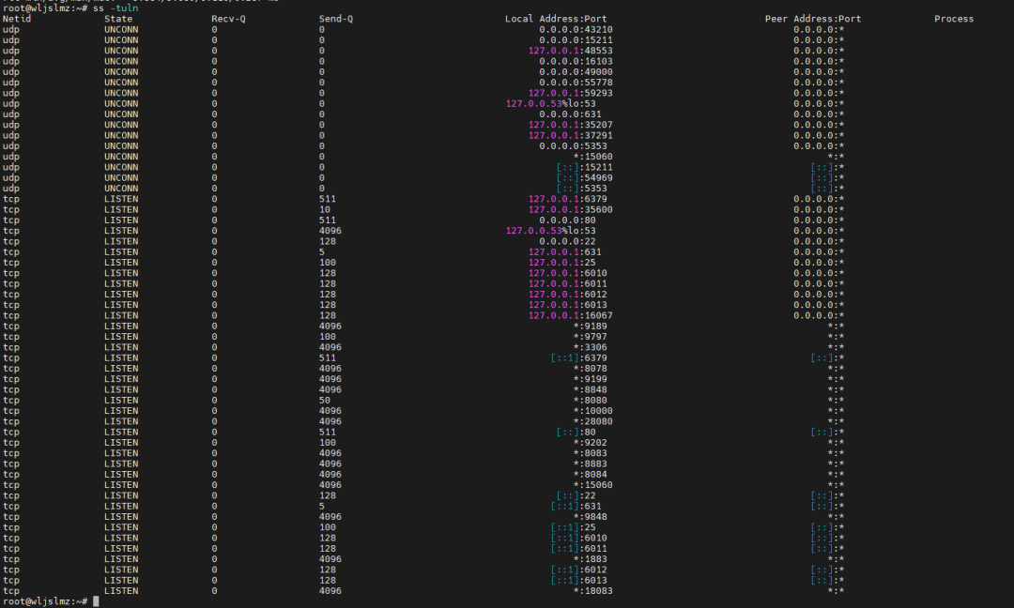Click the Send-Q column header
The image size is (1014, 608).
(x=335, y=19)
